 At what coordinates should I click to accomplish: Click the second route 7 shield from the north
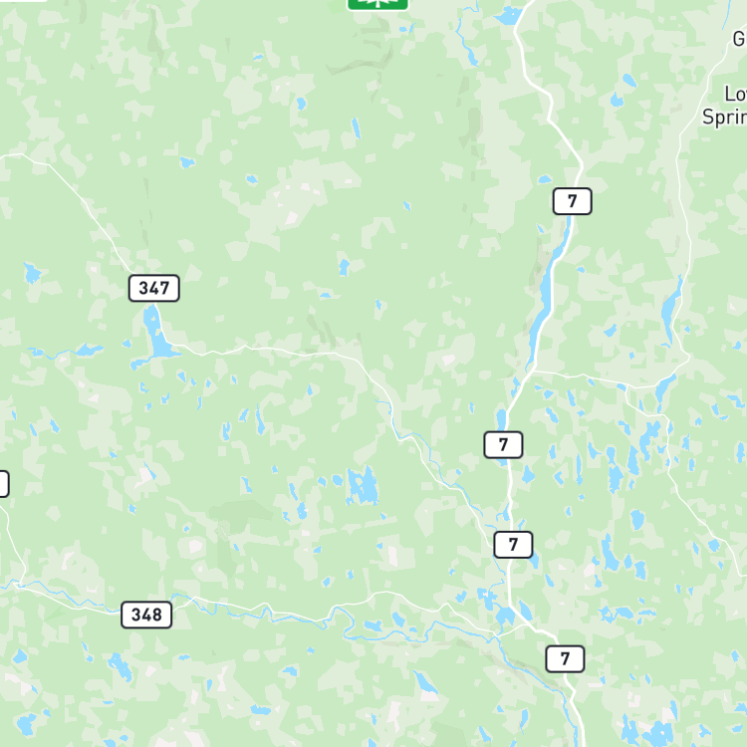503,445
